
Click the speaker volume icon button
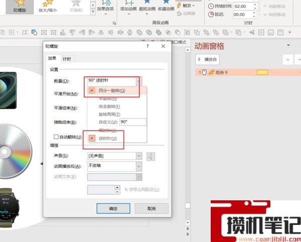tap(150, 157)
